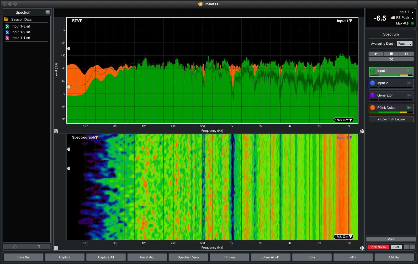Click upper spectrograph range marker

tap(68, 149)
